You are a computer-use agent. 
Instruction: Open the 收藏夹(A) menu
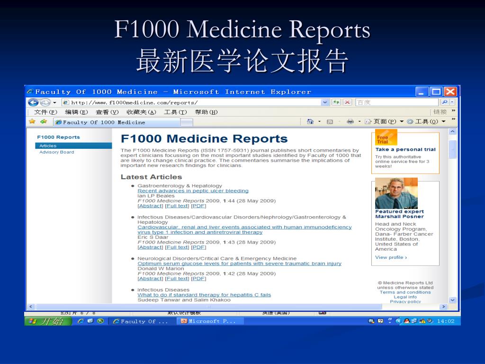click(141, 112)
